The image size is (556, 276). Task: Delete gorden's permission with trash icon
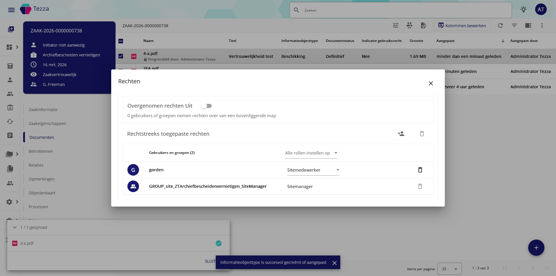(x=420, y=170)
